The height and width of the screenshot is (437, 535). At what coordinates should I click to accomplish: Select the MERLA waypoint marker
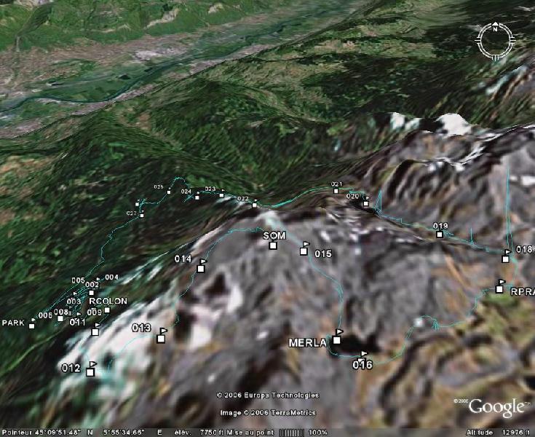337,340
